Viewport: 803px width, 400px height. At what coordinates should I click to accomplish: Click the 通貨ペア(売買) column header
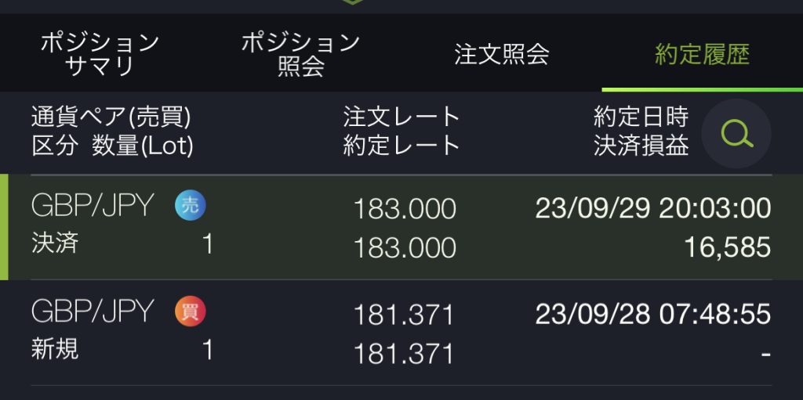[111, 117]
